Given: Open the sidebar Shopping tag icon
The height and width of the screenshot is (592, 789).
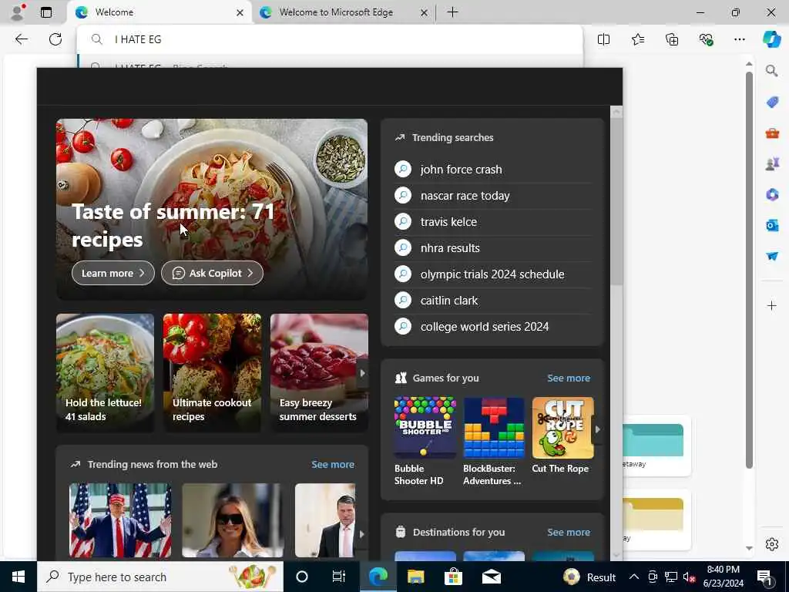Looking at the screenshot, I should click(772, 103).
